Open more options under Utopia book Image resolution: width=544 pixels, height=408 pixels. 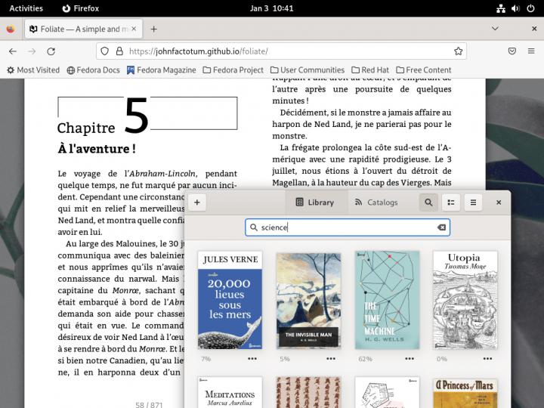point(487,358)
